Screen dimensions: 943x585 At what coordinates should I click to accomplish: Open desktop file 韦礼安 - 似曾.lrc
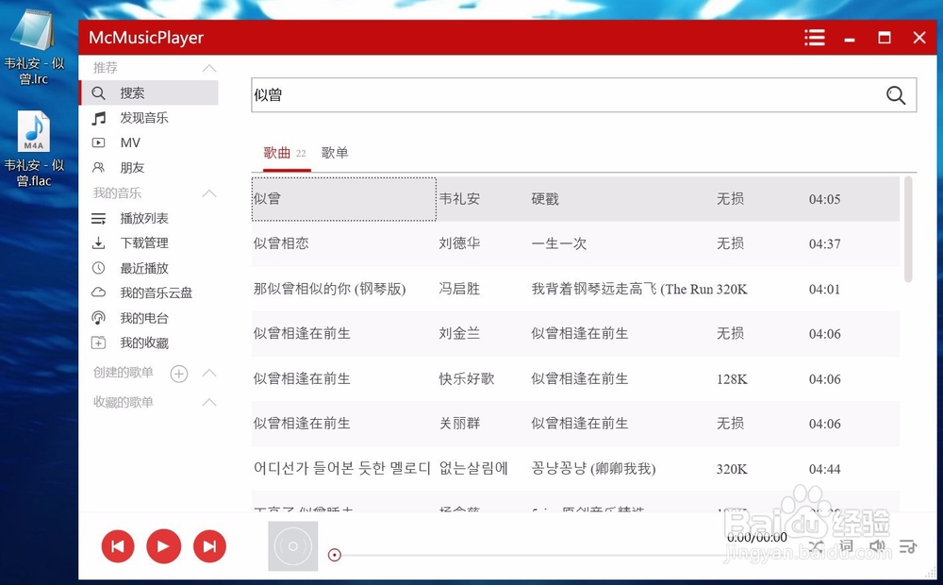(x=34, y=47)
